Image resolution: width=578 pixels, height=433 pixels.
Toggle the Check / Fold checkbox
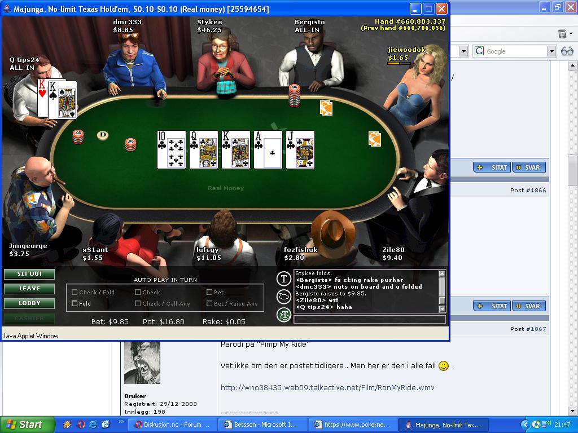pos(75,292)
